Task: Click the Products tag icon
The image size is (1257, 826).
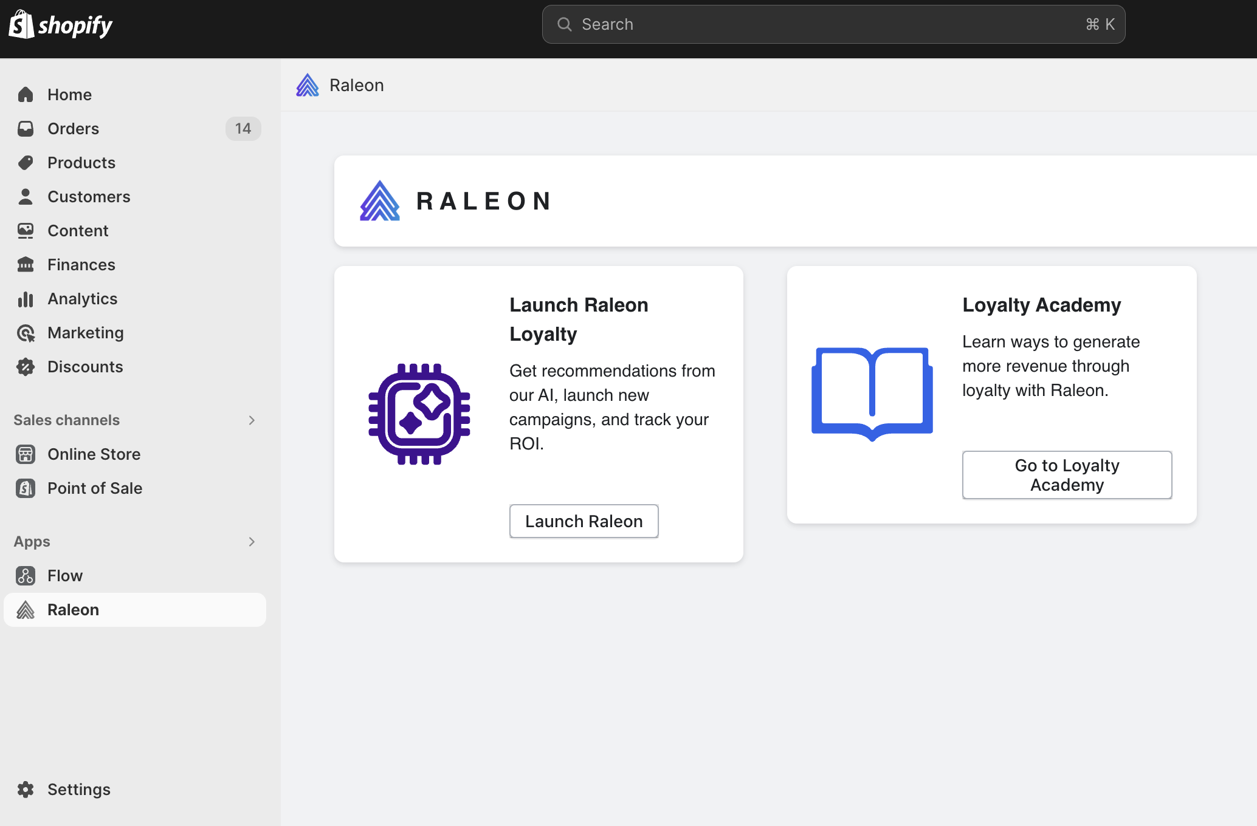Action: (x=26, y=163)
